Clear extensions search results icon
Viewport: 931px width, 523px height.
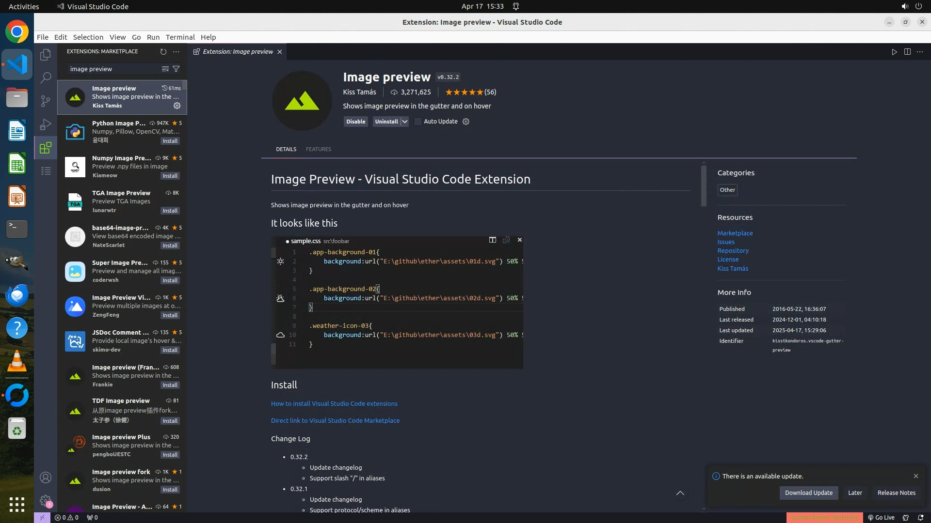click(x=165, y=69)
